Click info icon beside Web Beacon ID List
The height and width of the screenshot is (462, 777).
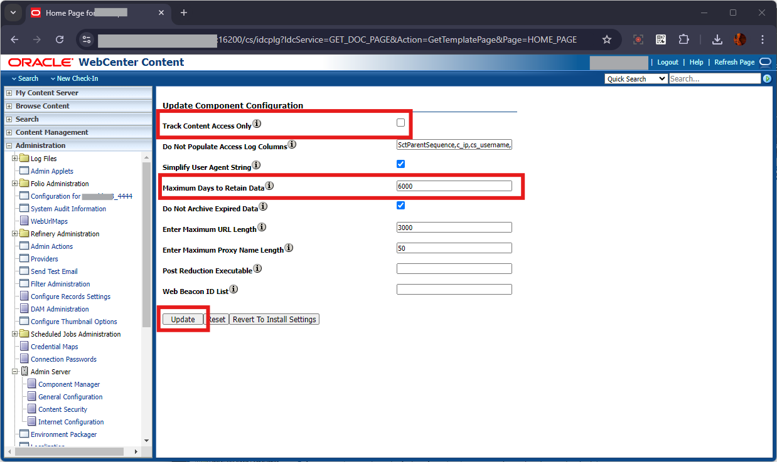pos(233,290)
